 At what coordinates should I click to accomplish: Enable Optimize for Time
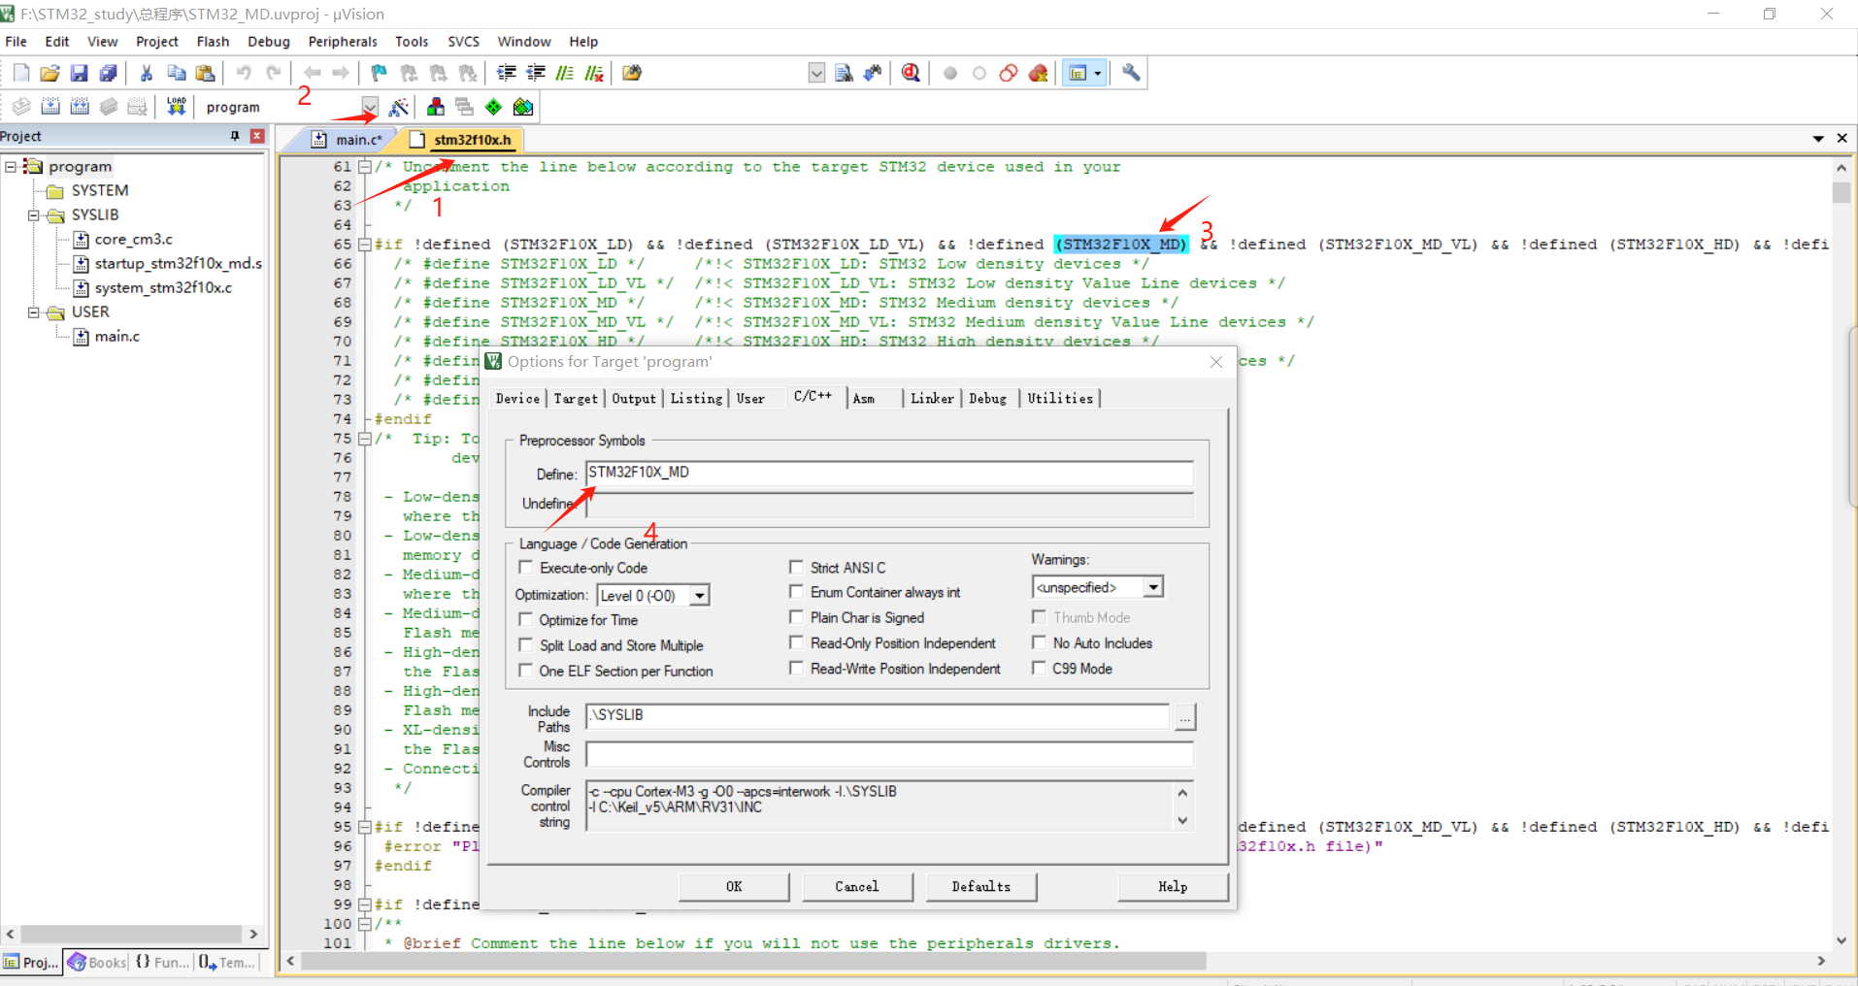(x=526, y=619)
